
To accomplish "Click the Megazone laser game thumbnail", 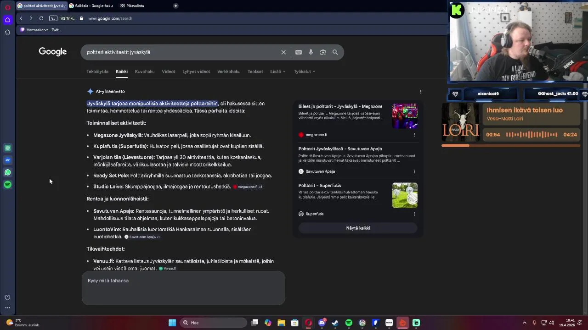I will point(405,116).
